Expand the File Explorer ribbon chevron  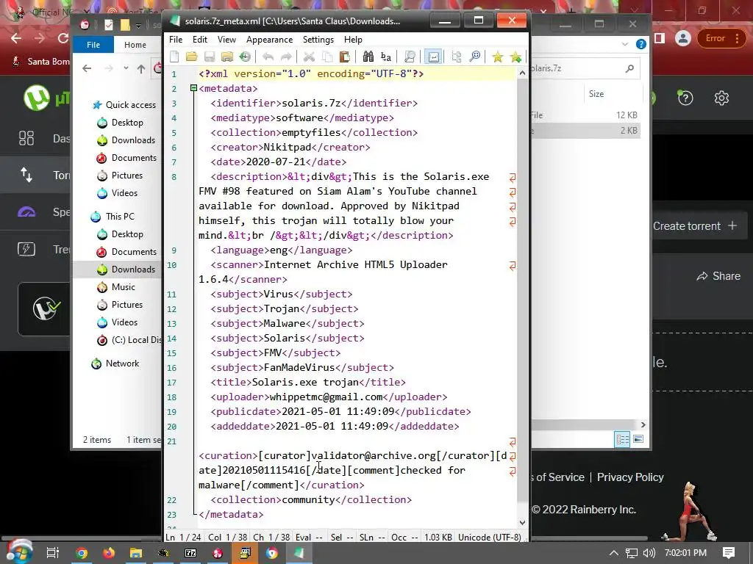coord(625,44)
